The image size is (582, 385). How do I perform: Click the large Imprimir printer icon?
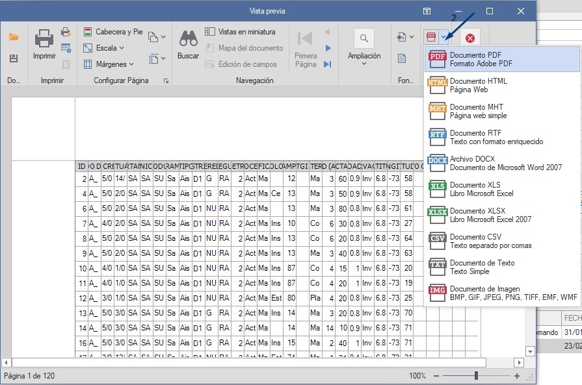tap(44, 44)
